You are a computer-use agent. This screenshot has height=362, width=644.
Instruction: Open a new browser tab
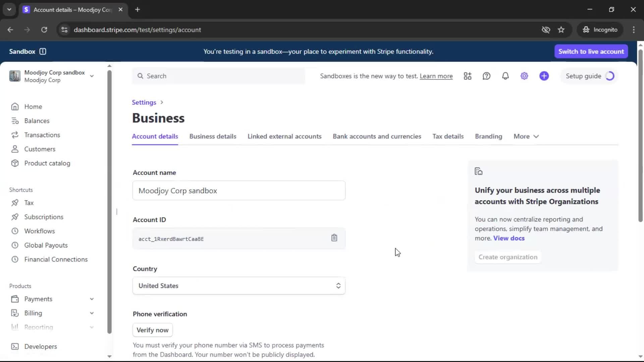138,9
